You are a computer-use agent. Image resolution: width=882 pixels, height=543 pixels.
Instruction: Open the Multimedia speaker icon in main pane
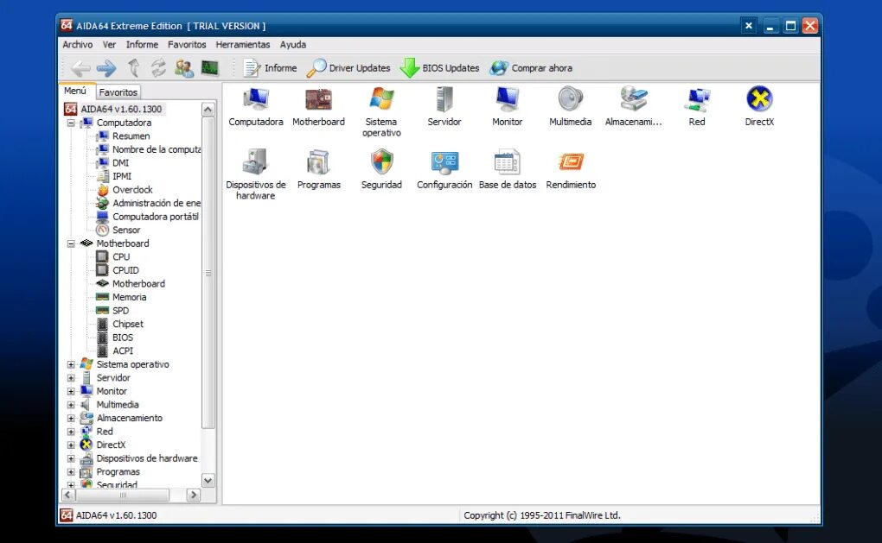click(571, 100)
